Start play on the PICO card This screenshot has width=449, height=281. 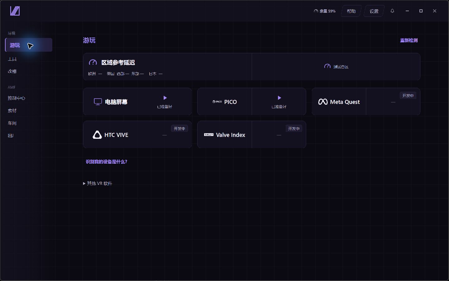pyautogui.click(x=279, y=98)
